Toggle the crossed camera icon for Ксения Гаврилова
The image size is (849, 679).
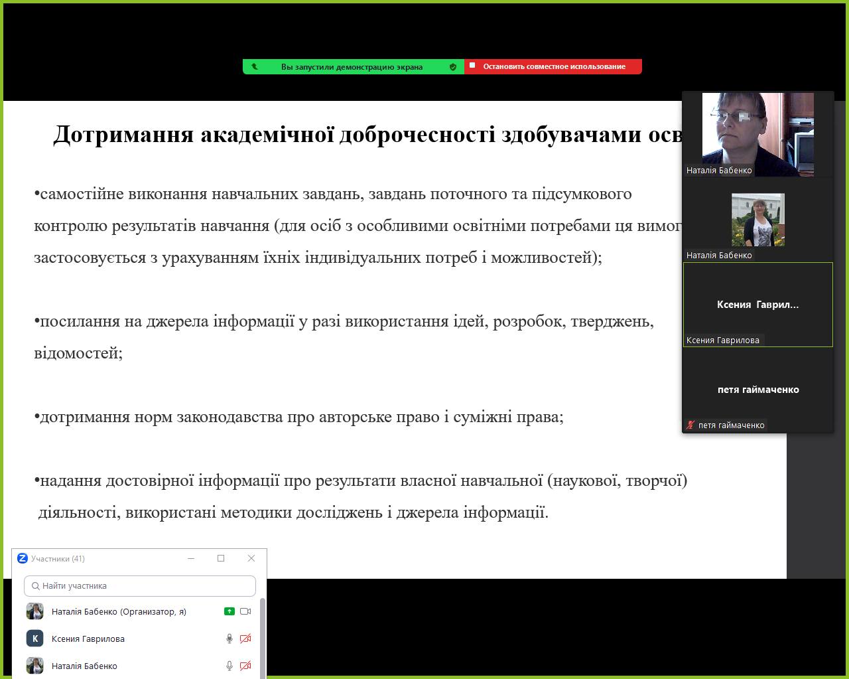click(x=245, y=639)
